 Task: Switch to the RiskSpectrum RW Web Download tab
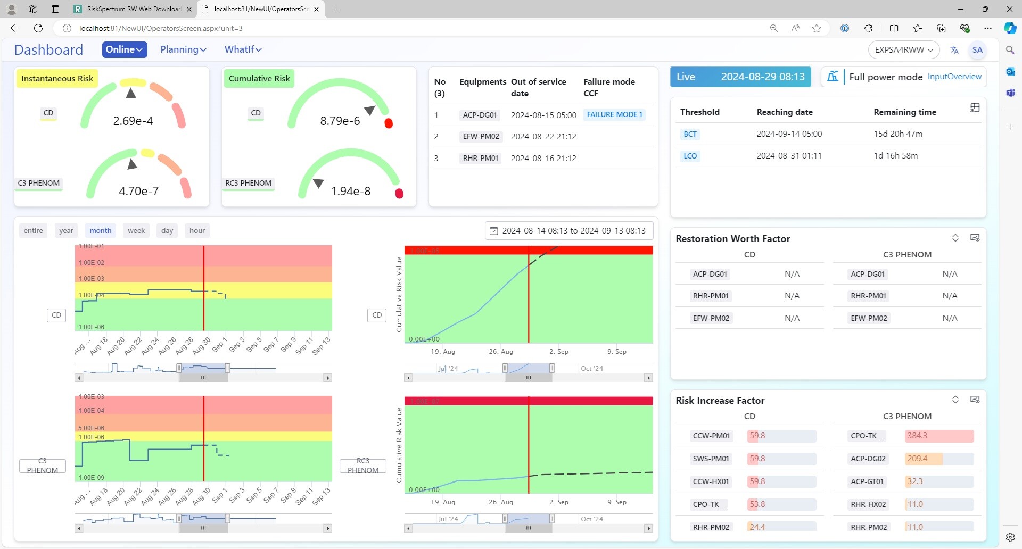click(128, 9)
